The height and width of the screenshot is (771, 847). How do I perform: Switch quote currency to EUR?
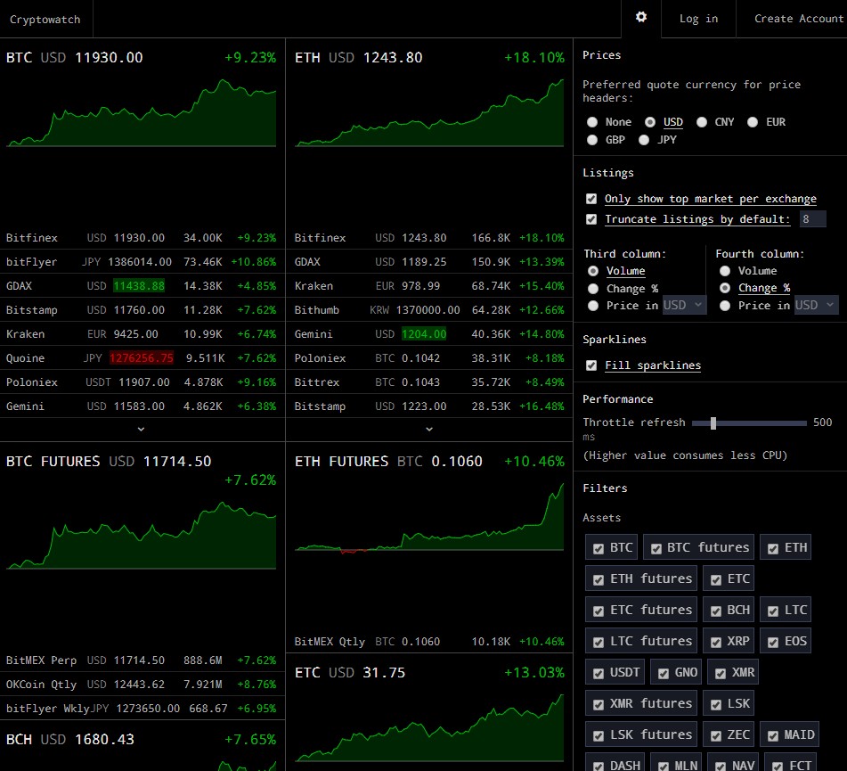point(754,122)
